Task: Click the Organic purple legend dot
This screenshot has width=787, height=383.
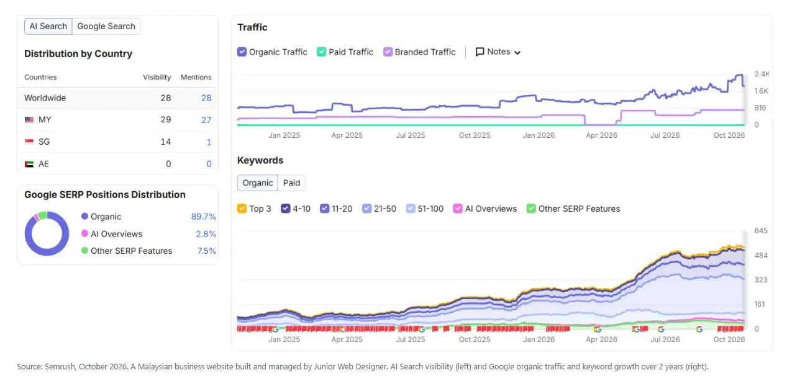Action: pos(84,217)
